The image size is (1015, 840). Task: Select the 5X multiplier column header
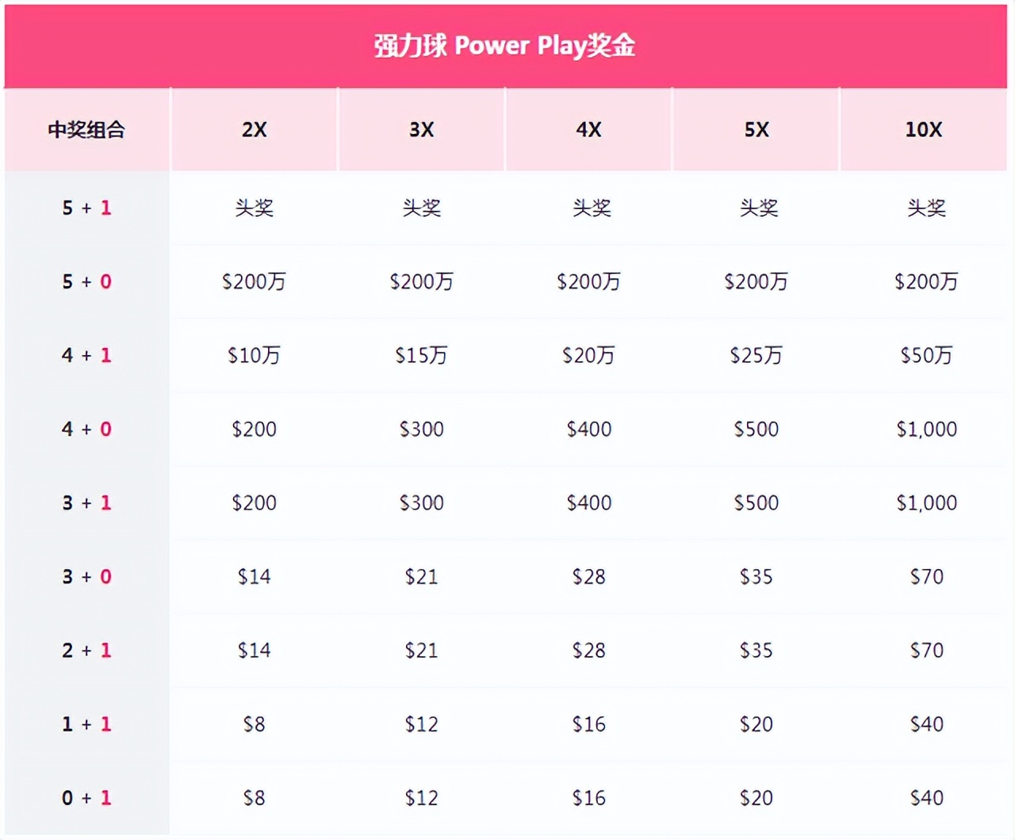point(756,130)
